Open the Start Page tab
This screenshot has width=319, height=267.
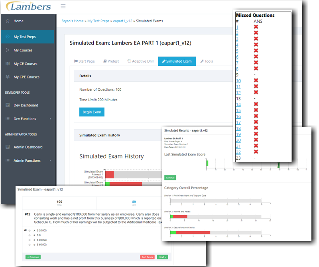(85, 61)
